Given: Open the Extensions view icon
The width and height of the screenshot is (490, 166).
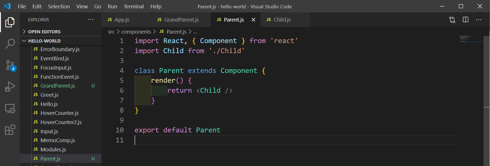Looking at the screenshot, I should [10, 130].
